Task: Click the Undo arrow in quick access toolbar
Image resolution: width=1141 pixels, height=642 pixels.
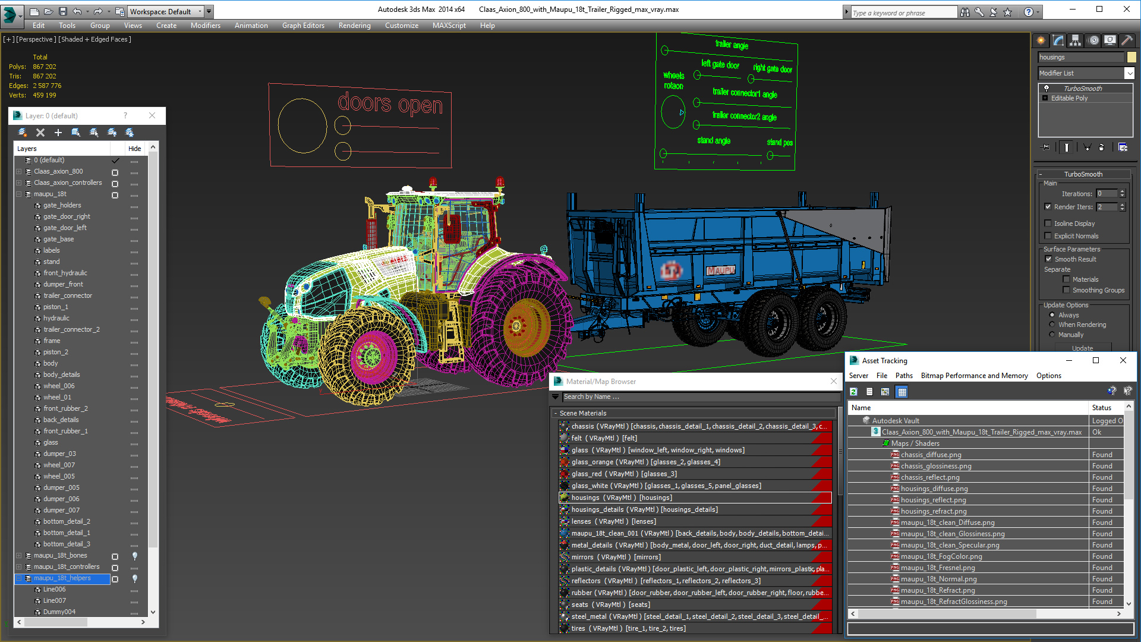Action: tap(77, 11)
